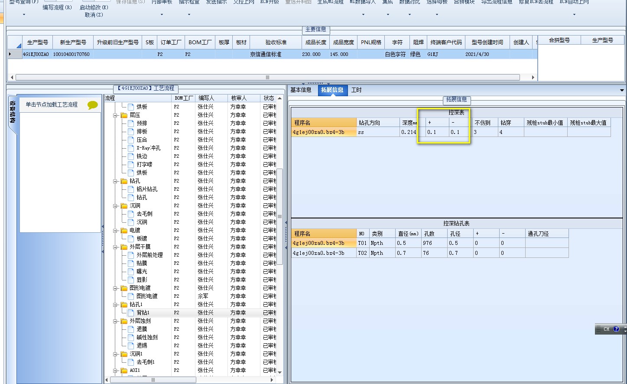
Task: Select row indicator of the 4G1EJ00ZA0 row
Action: coord(15,55)
